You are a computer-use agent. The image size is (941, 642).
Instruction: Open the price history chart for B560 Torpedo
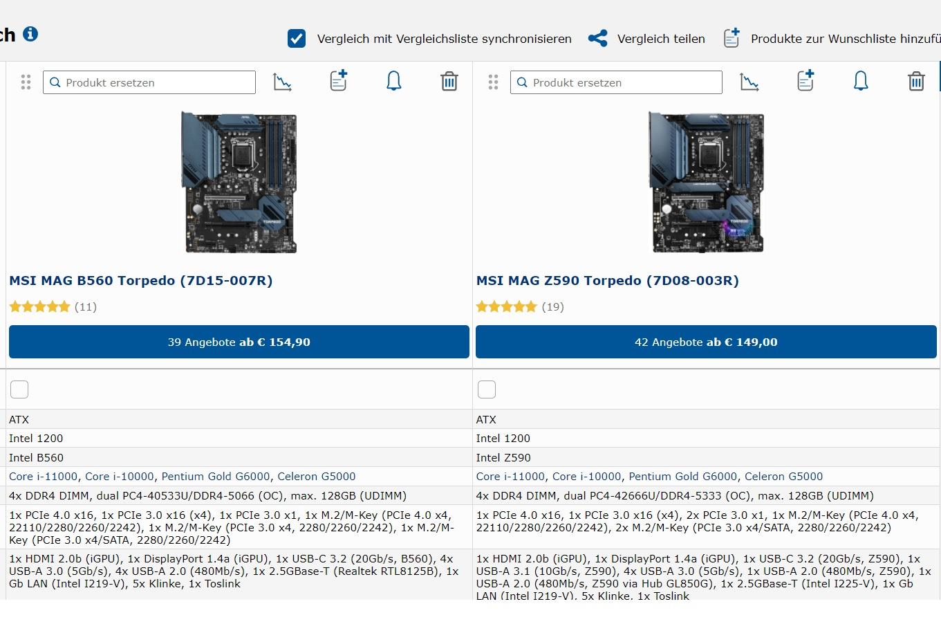[282, 82]
